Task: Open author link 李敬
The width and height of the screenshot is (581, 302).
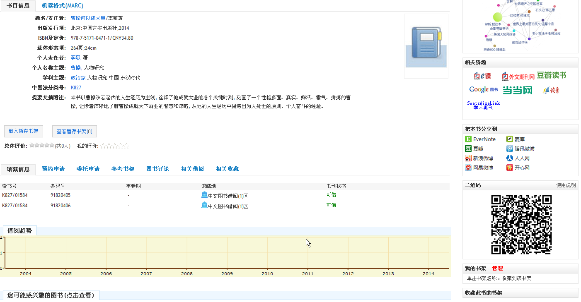Action: [x=75, y=58]
